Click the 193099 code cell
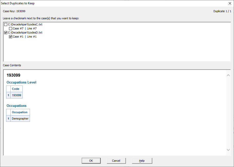 coord(17,95)
